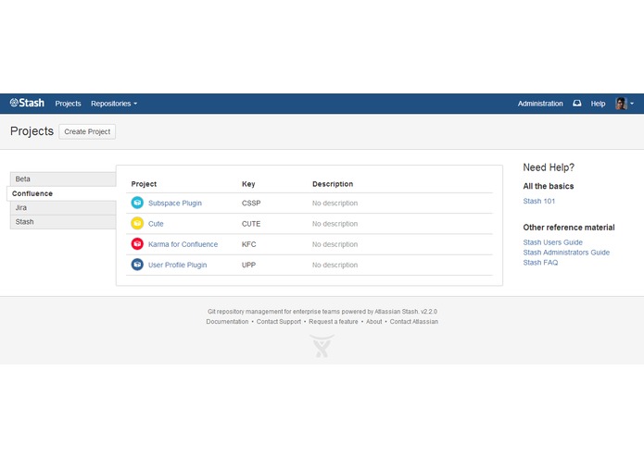Open the Subspace Plugin project link
Image resolution: width=644 pixels, height=457 pixels.
point(175,203)
